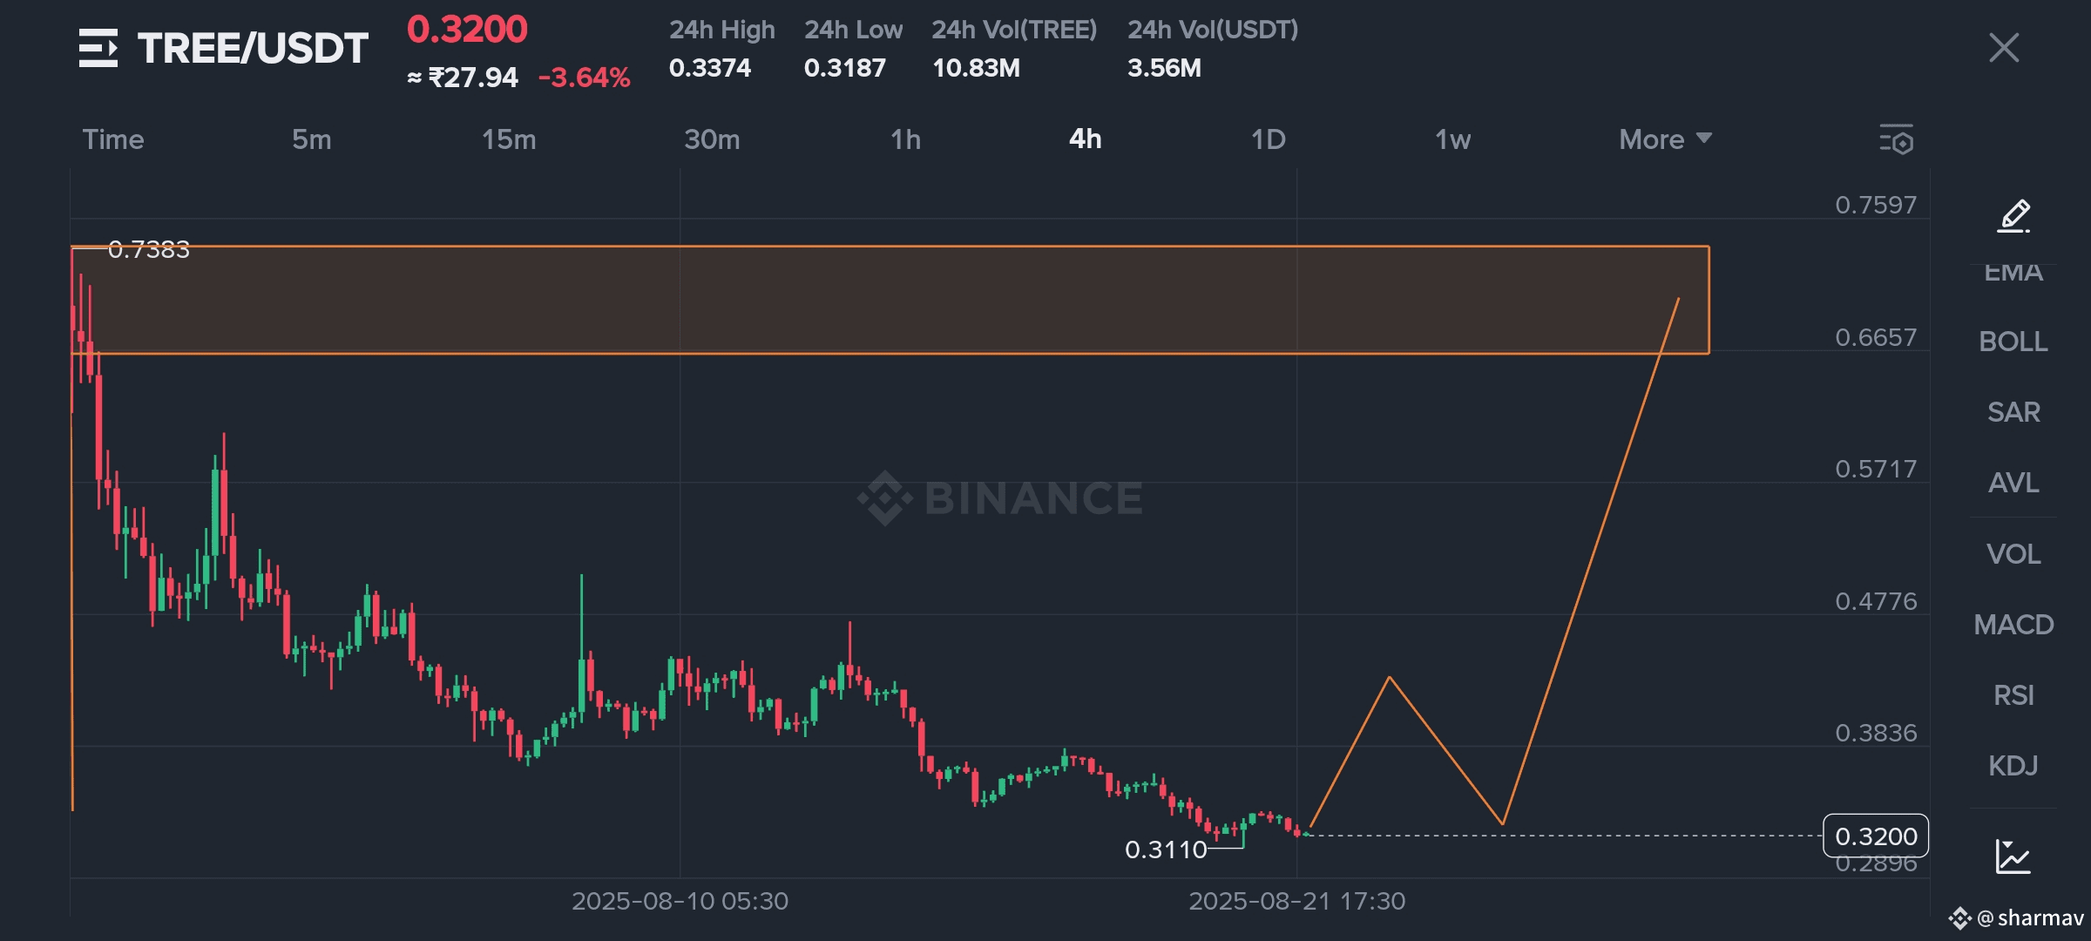
Task: Click the line chart icon at bottom right
Action: pyautogui.click(x=2013, y=856)
